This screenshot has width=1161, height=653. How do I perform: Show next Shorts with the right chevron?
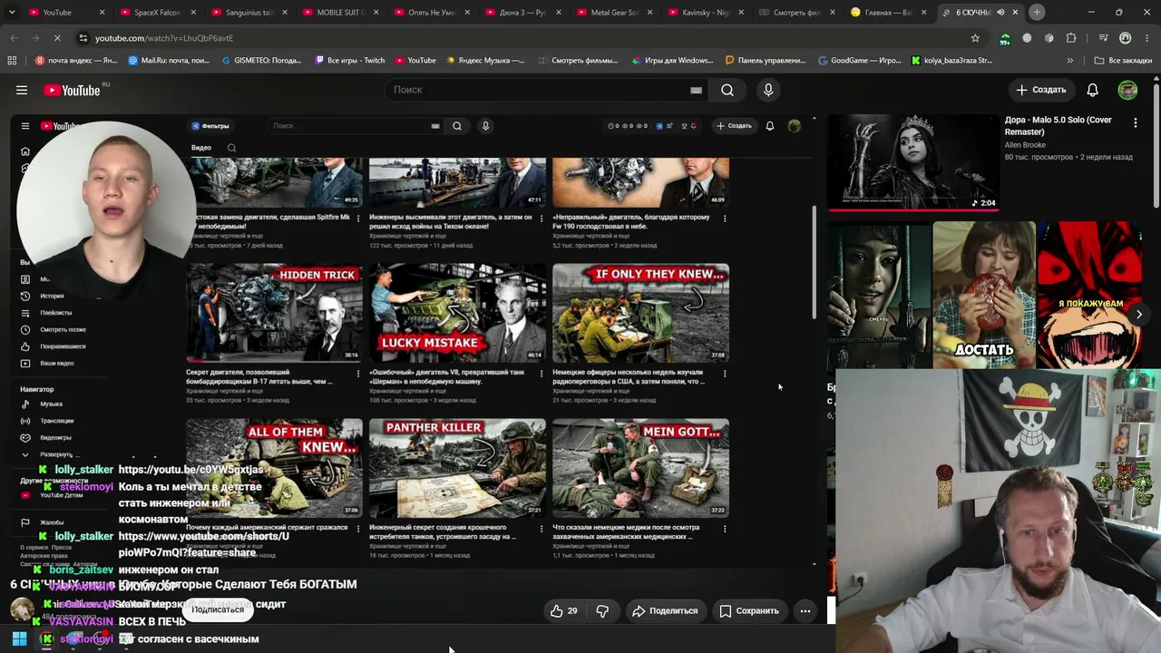pos(1139,315)
